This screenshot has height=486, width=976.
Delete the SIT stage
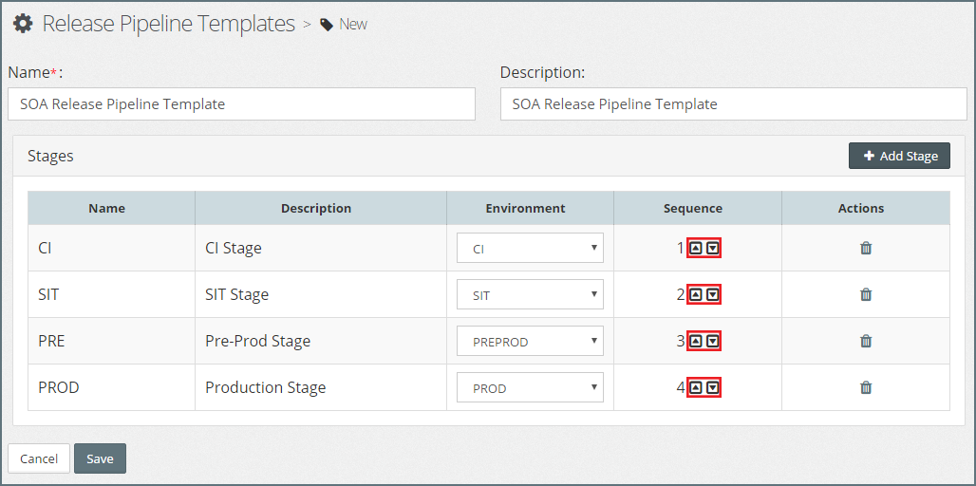pos(866,295)
